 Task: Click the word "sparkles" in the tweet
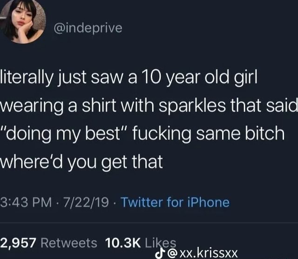coord(192,106)
